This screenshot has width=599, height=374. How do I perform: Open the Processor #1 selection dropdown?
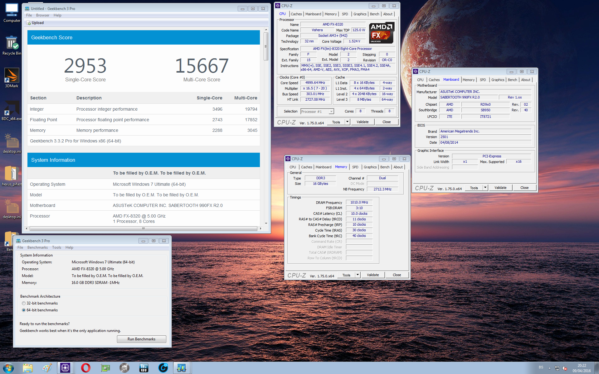[x=317, y=112]
